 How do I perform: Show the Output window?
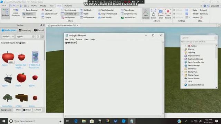click(x=46, y=18)
